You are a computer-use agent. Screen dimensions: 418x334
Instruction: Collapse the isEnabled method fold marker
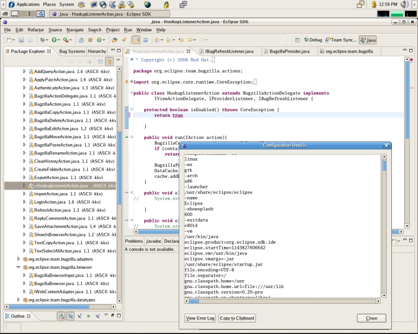coord(132,109)
